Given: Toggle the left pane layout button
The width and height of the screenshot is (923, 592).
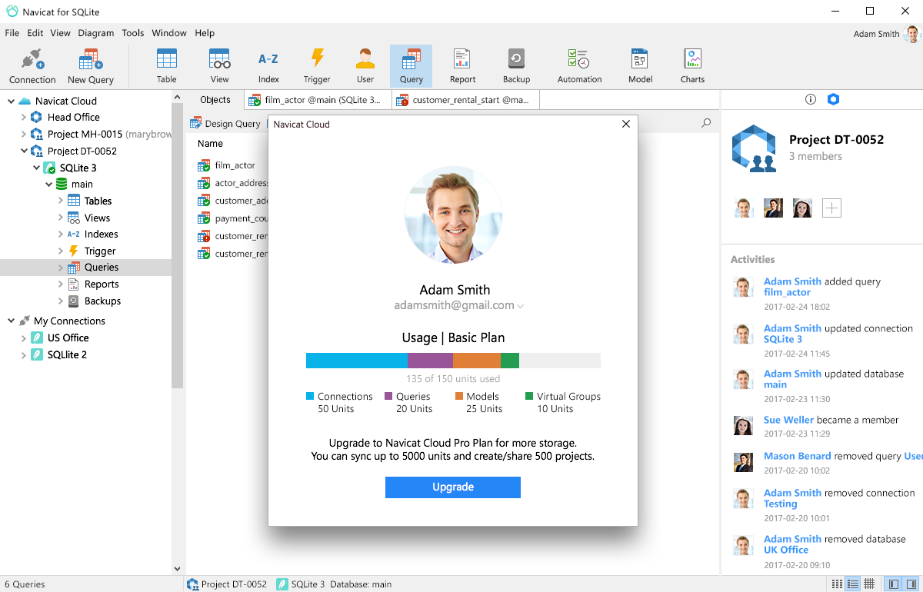Looking at the screenshot, I should pyautogui.click(x=893, y=584).
